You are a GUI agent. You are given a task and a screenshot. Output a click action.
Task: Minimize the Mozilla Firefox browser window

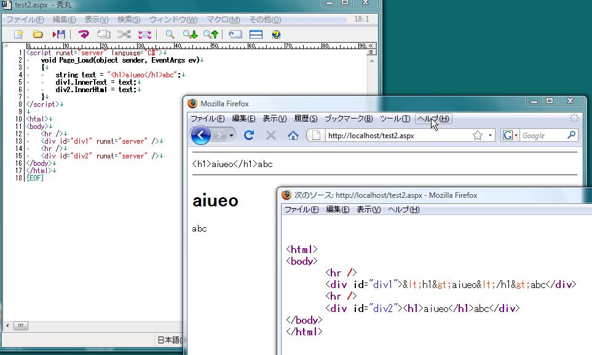(534, 101)
